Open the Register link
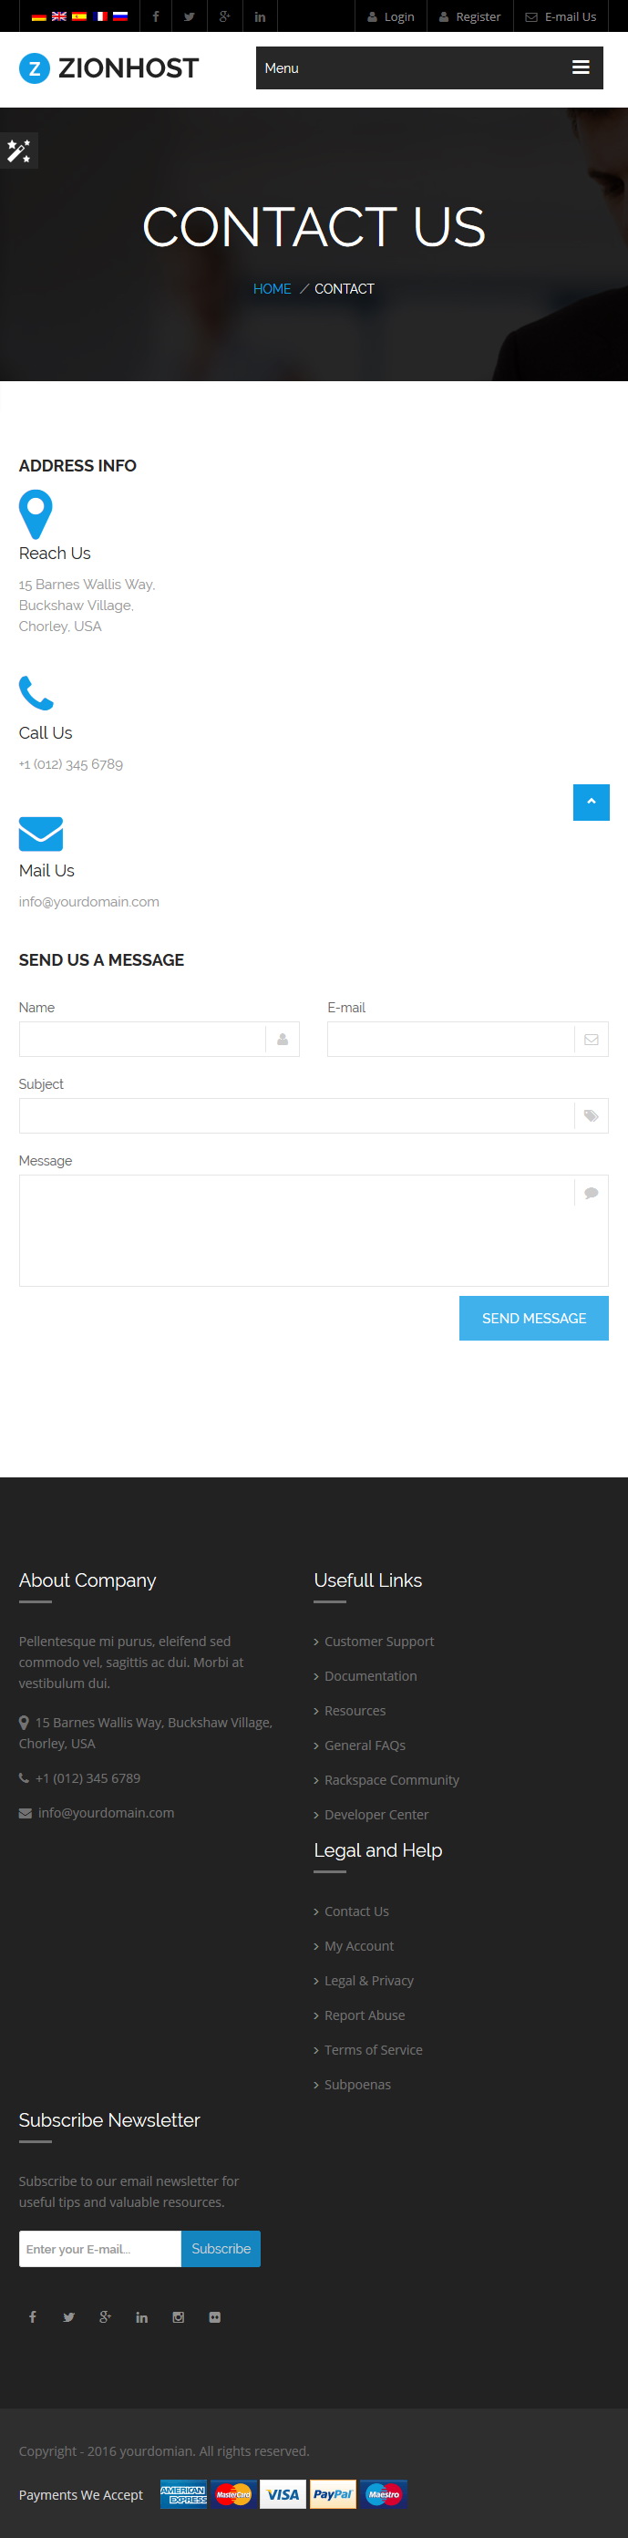 [x=469, y=16]
